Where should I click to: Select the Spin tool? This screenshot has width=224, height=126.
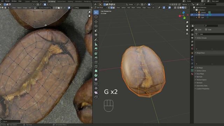[x=96, y=75]
